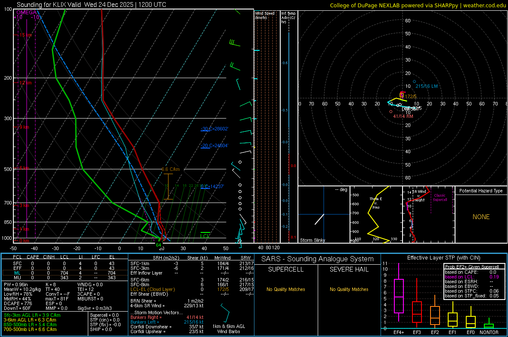
Task: Click the Supercell = 0.0 composite
Action: pos(104,315)
